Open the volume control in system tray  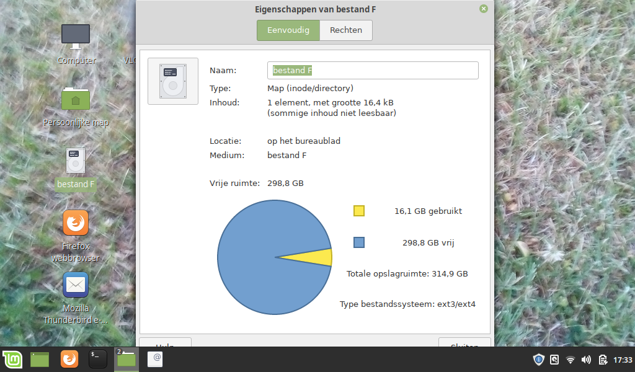coord(586,360)
